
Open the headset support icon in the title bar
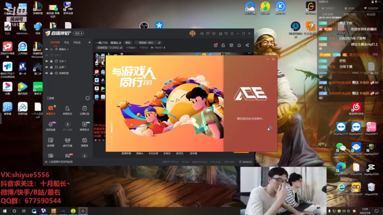coord(202,33)
